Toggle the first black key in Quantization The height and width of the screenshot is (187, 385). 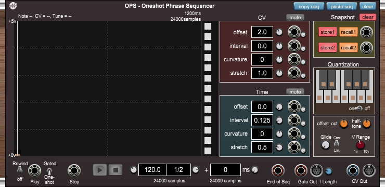[x=324, y=79]
